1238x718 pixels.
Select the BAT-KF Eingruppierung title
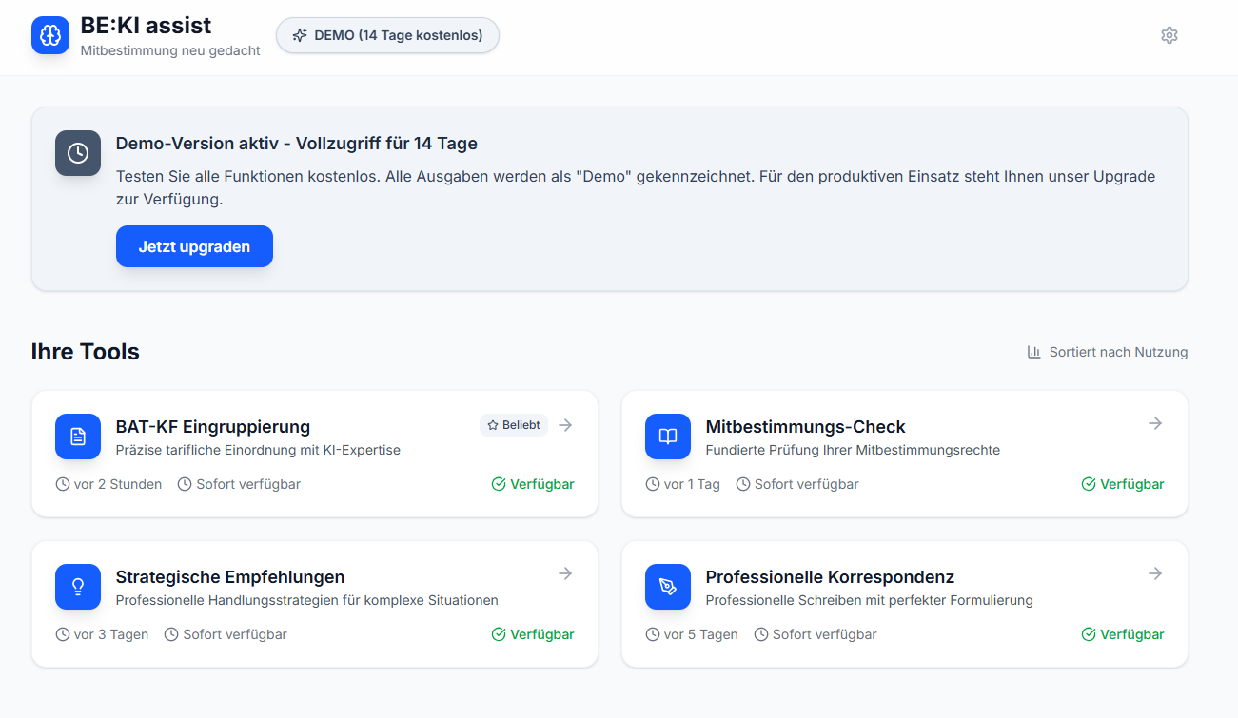coord(213,427)
